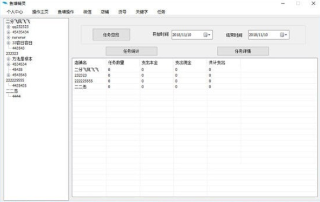Click the 任务数量 column header

point(116,62)
